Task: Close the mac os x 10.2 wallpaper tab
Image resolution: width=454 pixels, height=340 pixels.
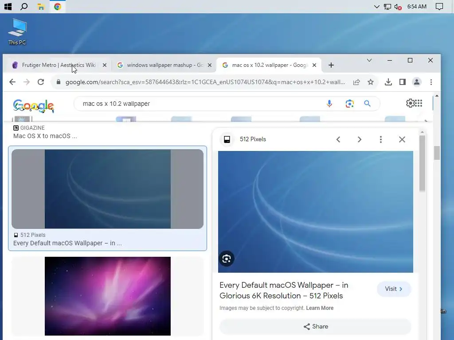Action: (x=314, y=65)
